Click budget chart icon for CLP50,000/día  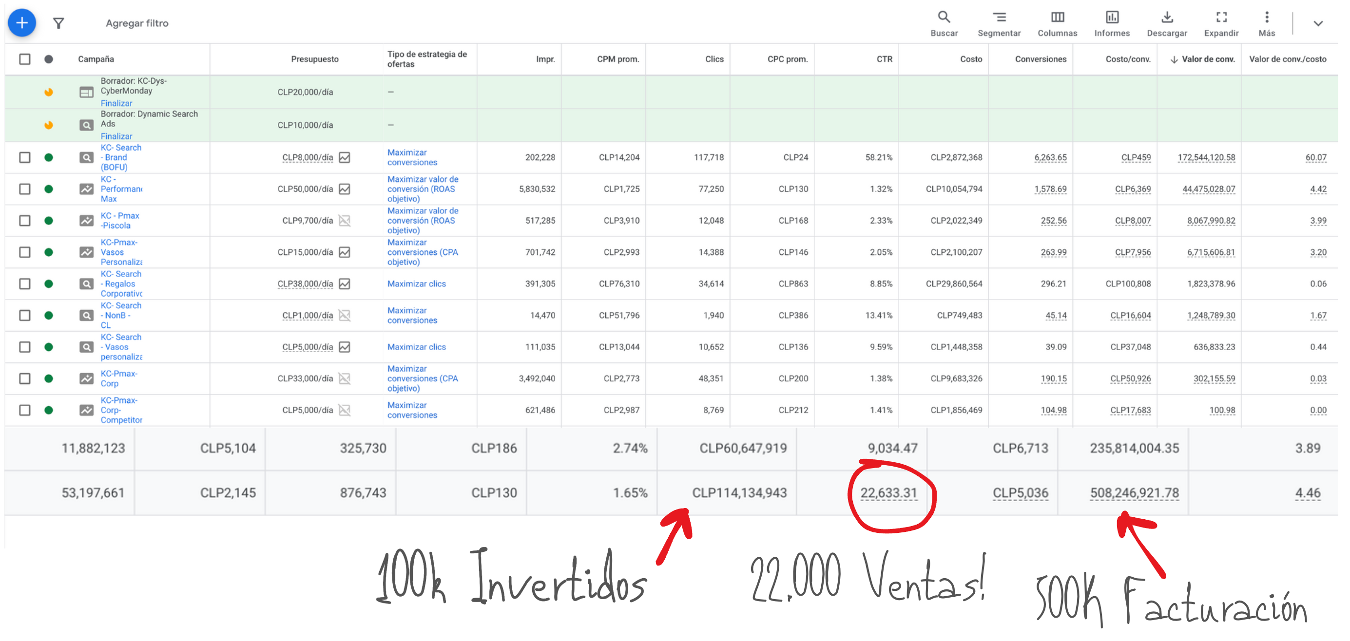click(x=344, y=189)
